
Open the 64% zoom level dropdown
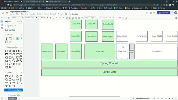click(167, 98)
